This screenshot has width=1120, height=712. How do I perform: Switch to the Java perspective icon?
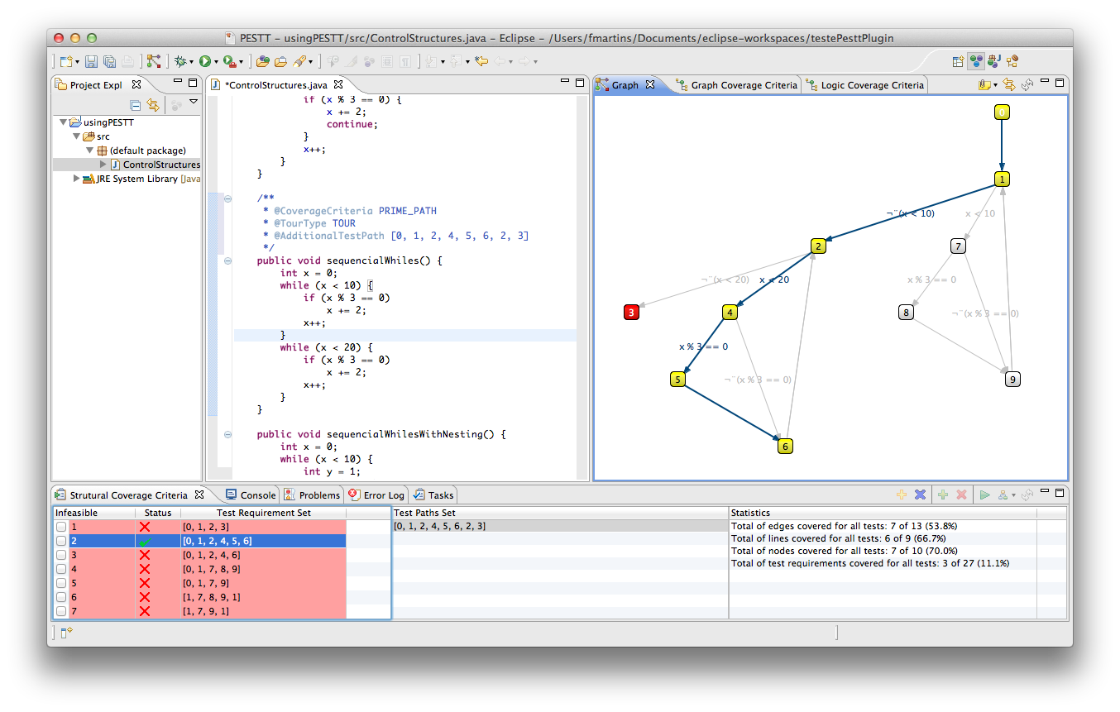(994, 61)
